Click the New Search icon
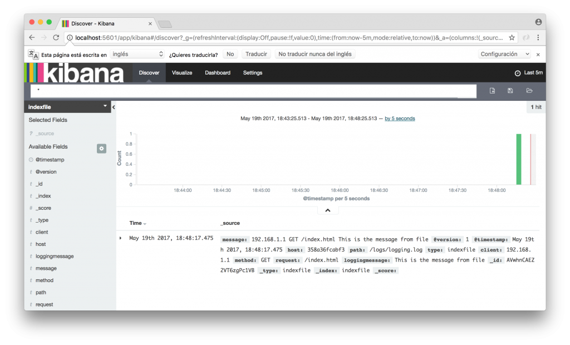570x345 pixels. [492, 91]
